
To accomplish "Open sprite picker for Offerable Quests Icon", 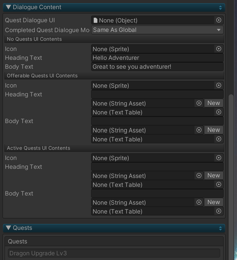I will [x=219, y=85].
